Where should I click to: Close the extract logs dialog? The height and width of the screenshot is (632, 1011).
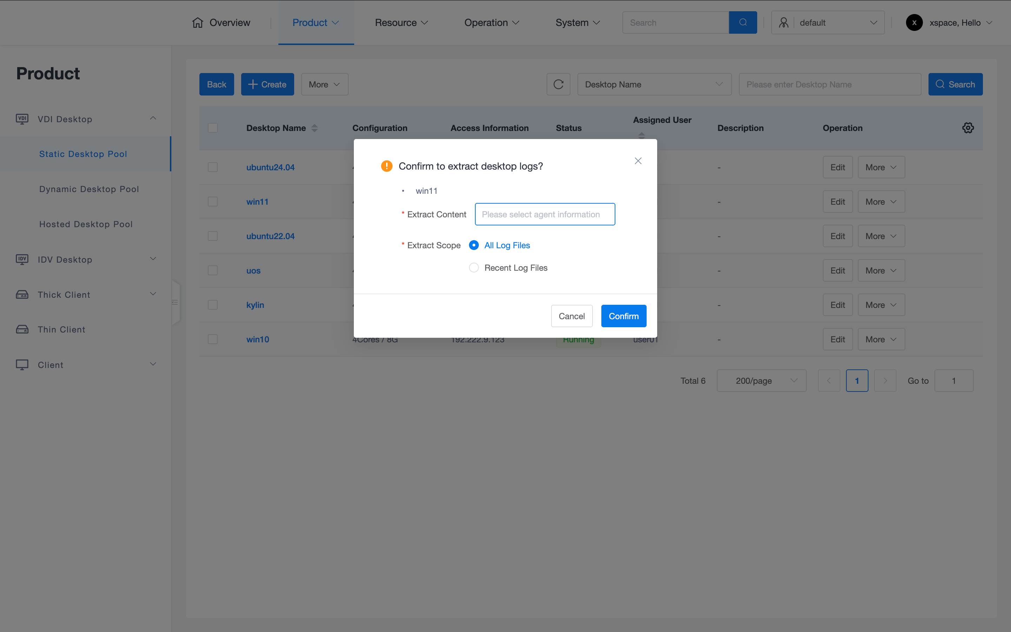coord(637,161)
